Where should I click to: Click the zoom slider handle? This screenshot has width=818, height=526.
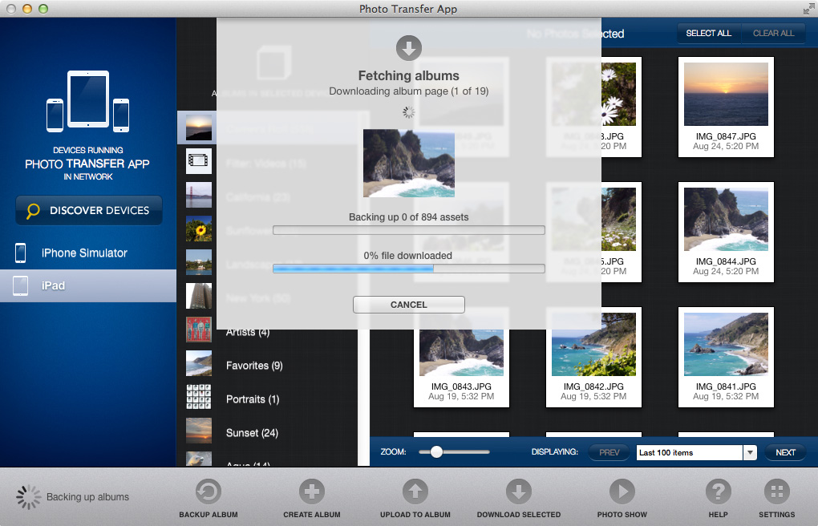pyautogui.click(x=436, y=452)
